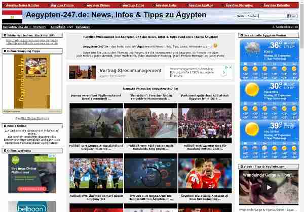
Task: Go to Aegypten-247.de Startseite link
Action: (x=24, y=27)
